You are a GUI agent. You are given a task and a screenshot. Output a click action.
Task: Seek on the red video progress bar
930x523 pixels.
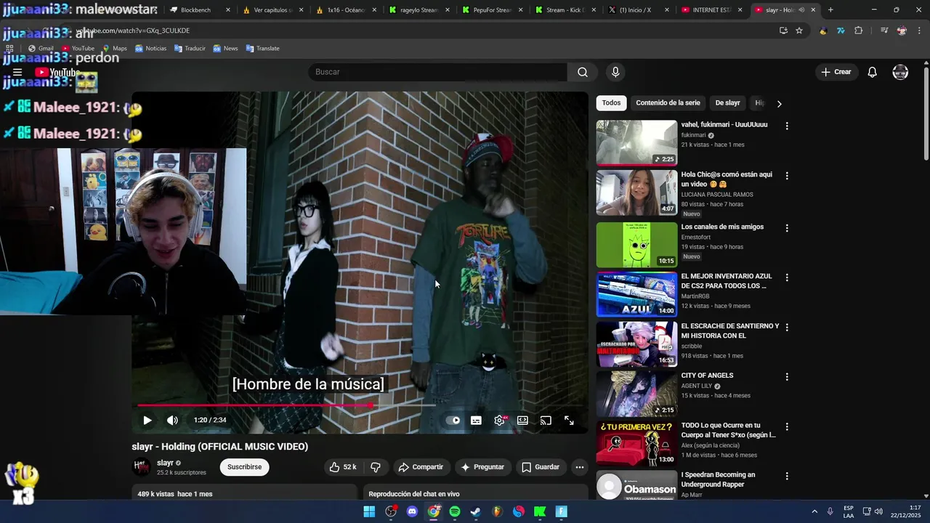360,405
